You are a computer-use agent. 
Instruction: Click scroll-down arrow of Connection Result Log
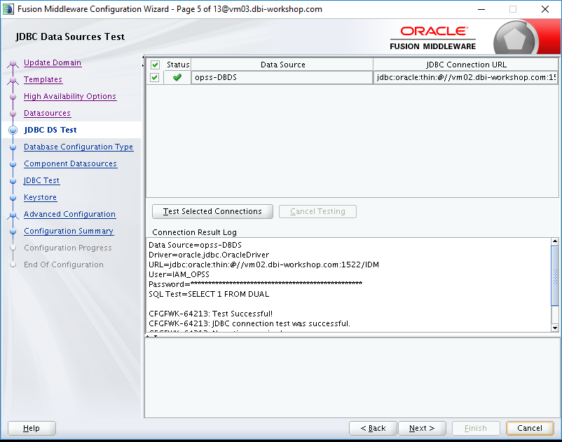coord(555,328)
